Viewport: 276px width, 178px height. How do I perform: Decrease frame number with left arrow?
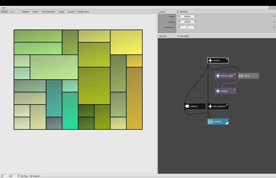(x=2, y=176)
